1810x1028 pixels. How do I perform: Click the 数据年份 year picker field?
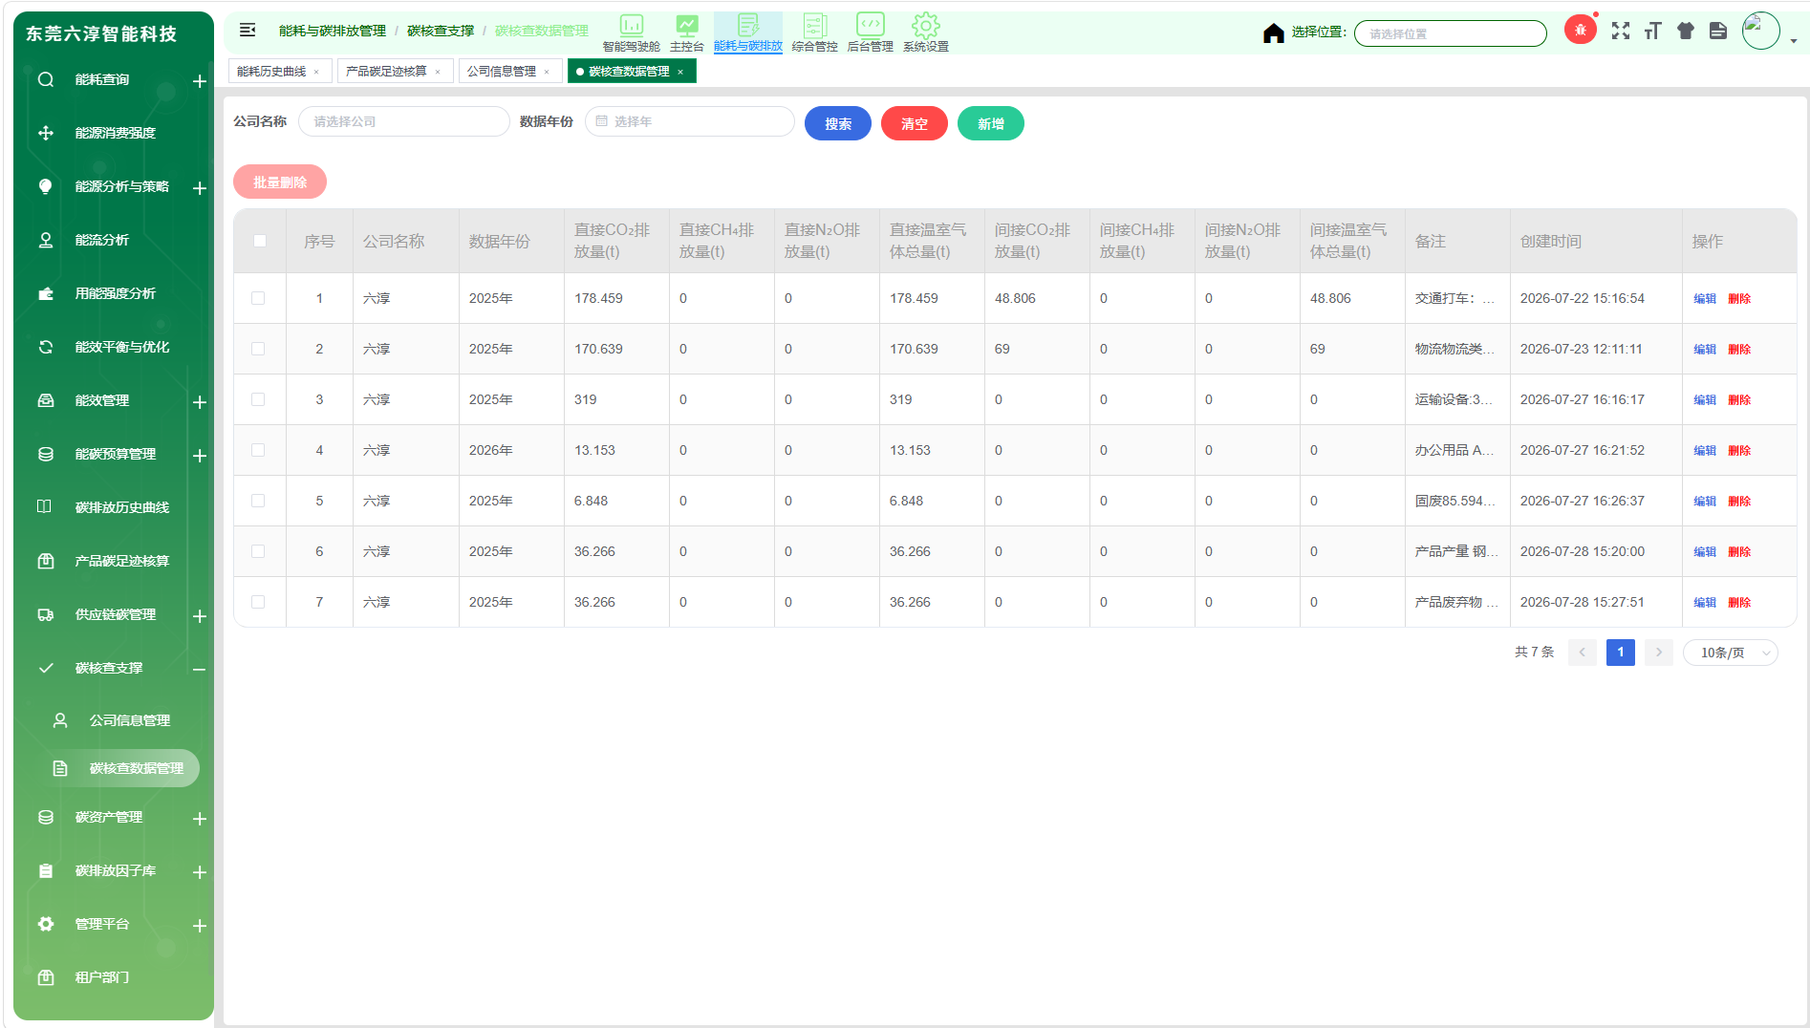coord(690,121)
